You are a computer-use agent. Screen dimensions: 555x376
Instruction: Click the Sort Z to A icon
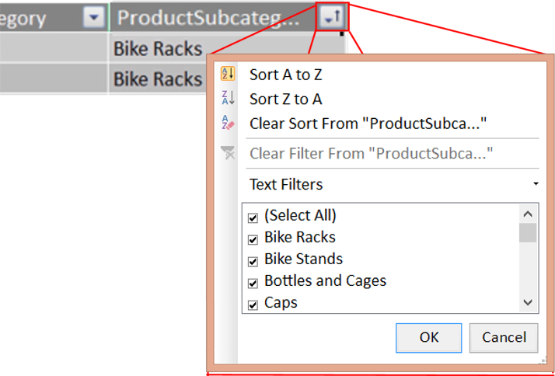tap(228, 99)
